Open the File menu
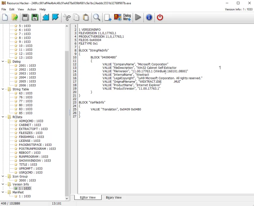This screenshot has width=254, height=206. 4,9
